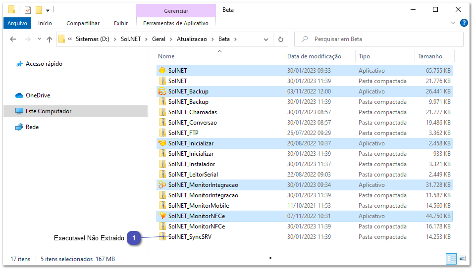Open the Compartilhar ribbon tab
The image size is (474, 270).
83,23
